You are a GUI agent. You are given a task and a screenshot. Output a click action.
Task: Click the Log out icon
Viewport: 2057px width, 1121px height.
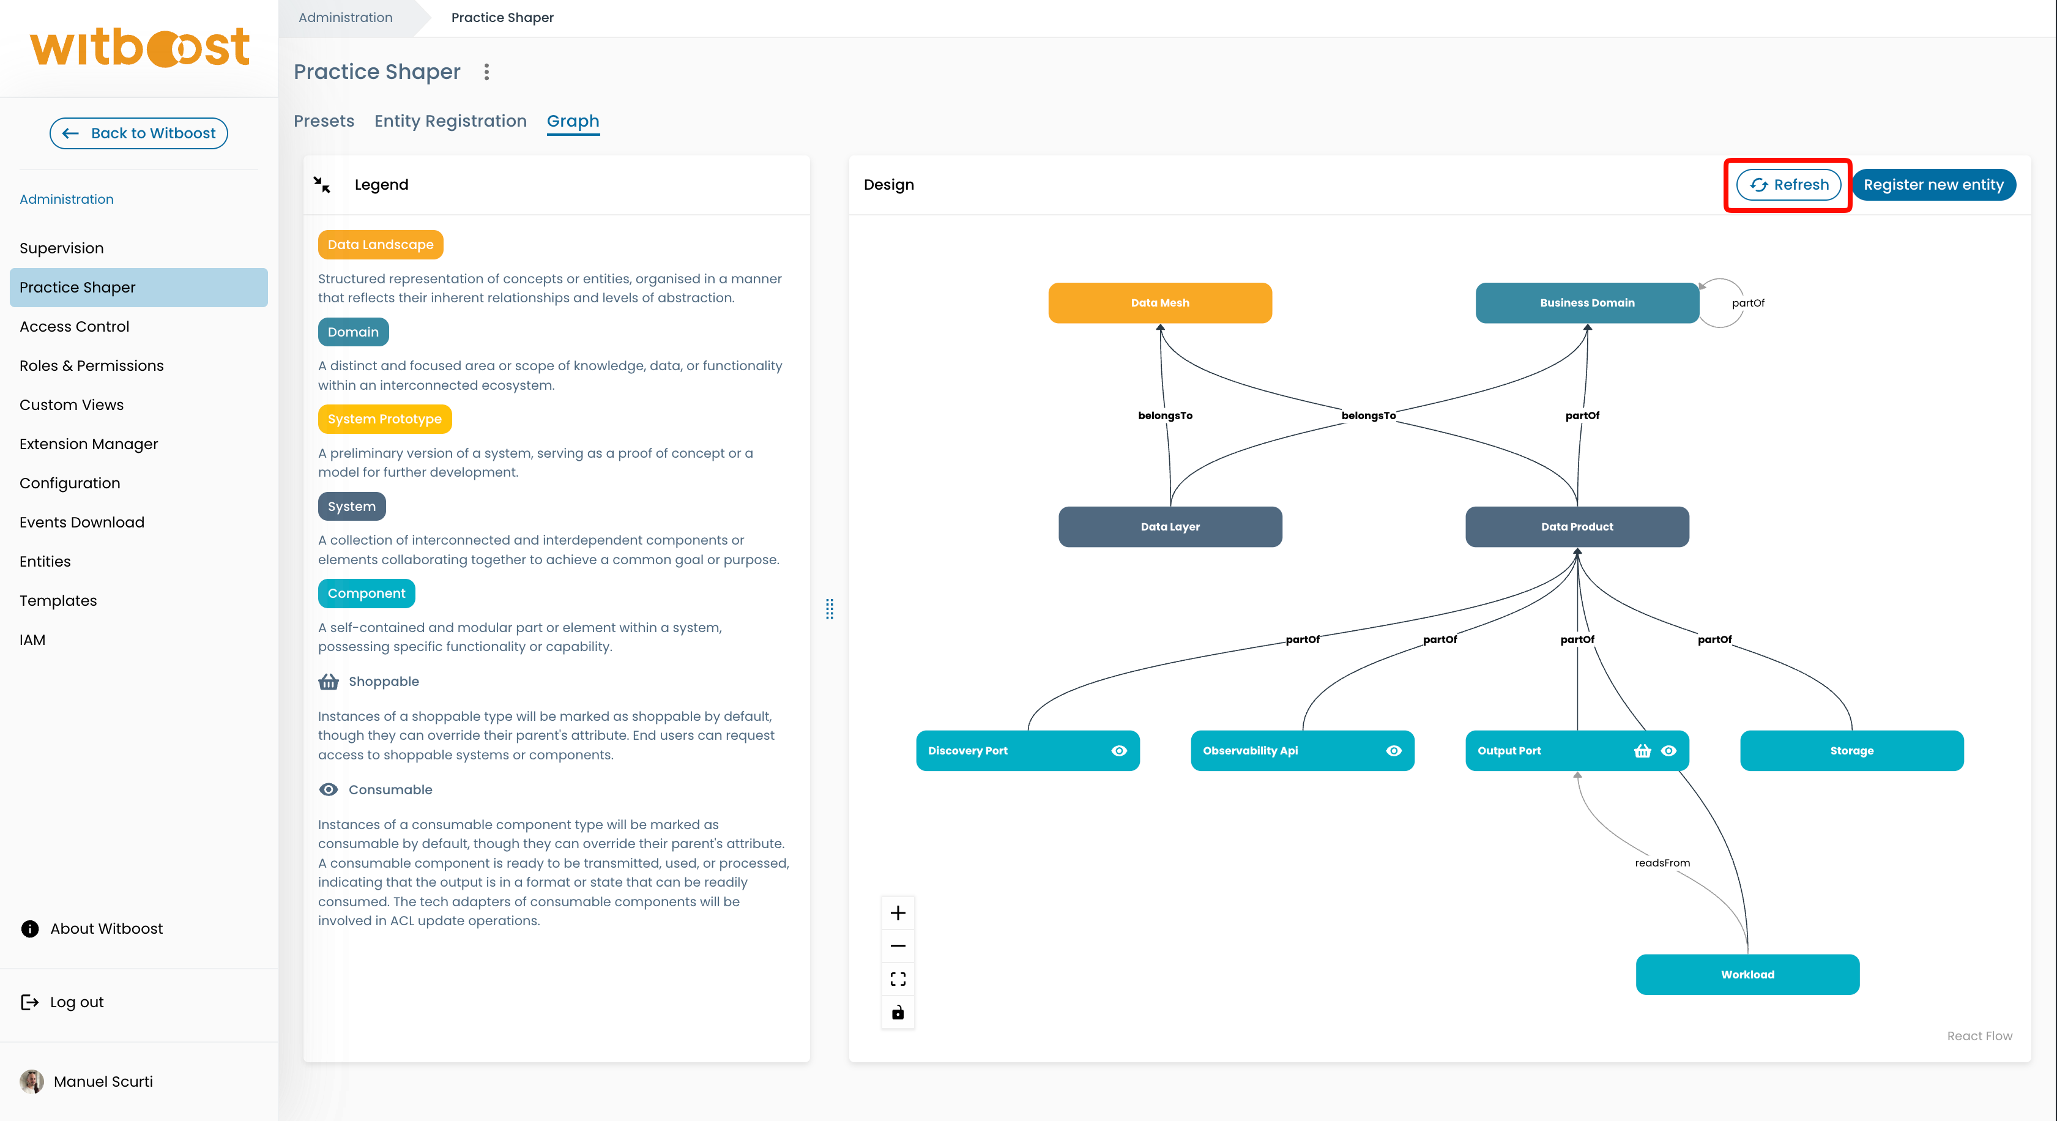pos(29,1002)
